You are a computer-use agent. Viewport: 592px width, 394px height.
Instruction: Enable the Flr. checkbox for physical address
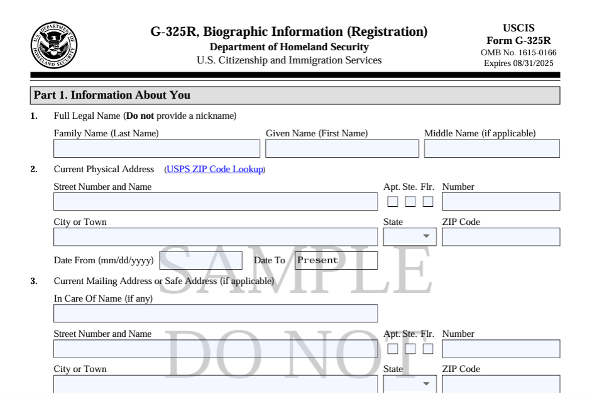428,202
